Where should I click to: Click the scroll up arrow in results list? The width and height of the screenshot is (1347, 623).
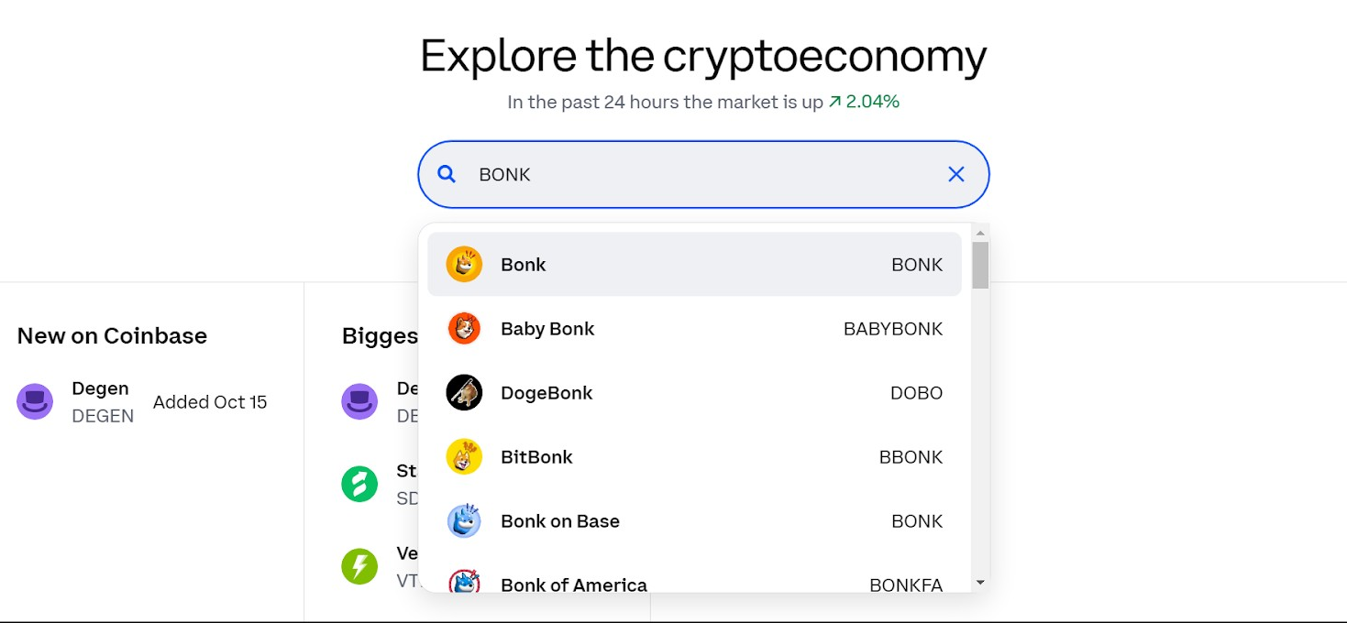click(x=980, y=233)
